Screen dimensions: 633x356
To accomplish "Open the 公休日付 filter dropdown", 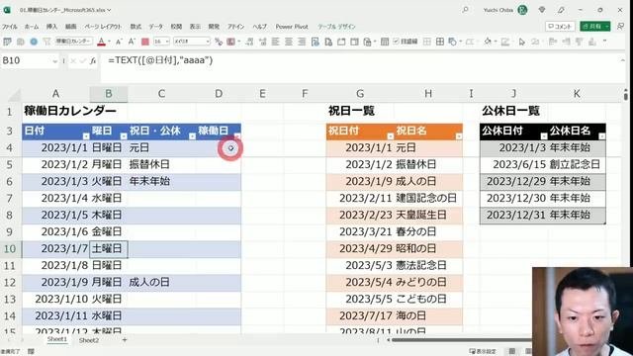I will click(x=544, y=136).
